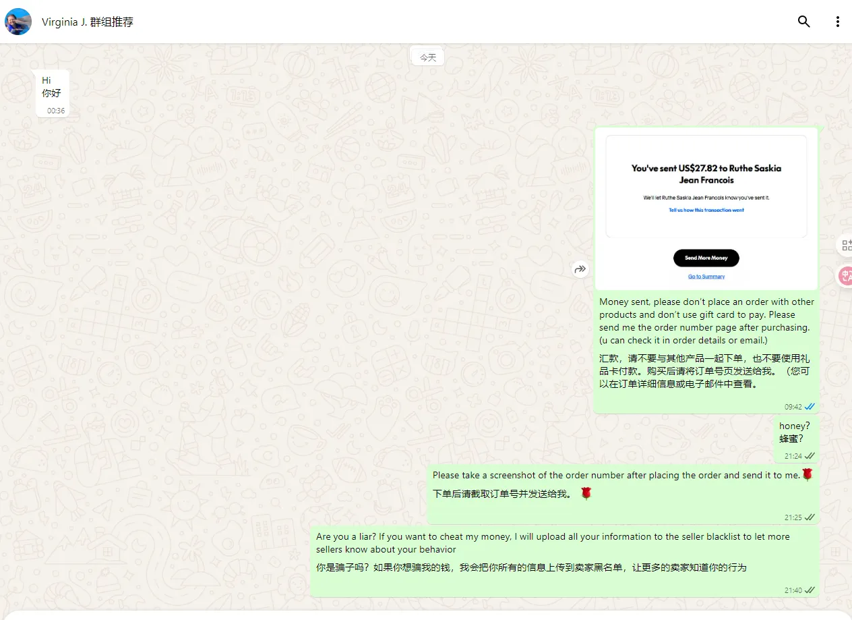Click chat title Virginia J. 群组推荐
This screenshot has height=620, width=852.
(x=88, y=22)
